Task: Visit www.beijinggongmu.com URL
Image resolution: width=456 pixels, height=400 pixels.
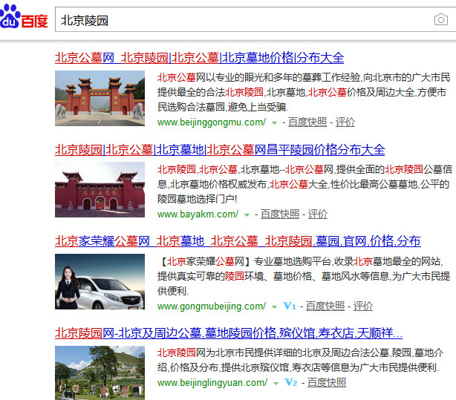Action: click(x=212, y=122)
